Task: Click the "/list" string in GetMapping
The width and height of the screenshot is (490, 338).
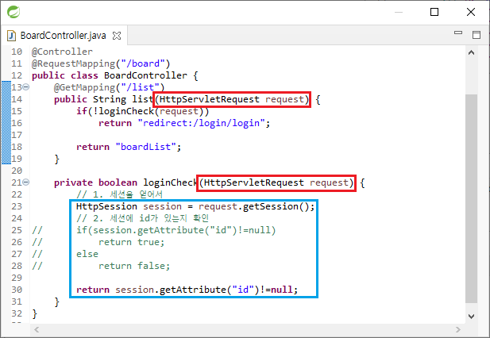Action: 140,87
